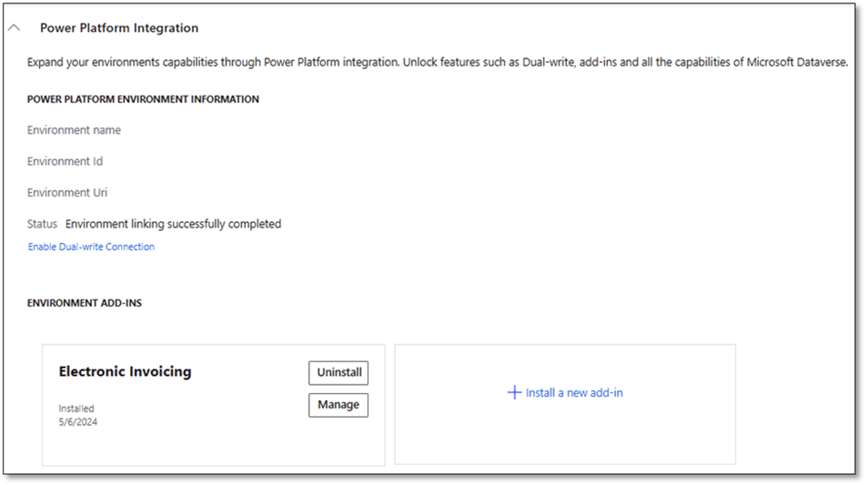Click the plus icon for new add-in
The image size is (867, 485).
click(x=514, y=393)
